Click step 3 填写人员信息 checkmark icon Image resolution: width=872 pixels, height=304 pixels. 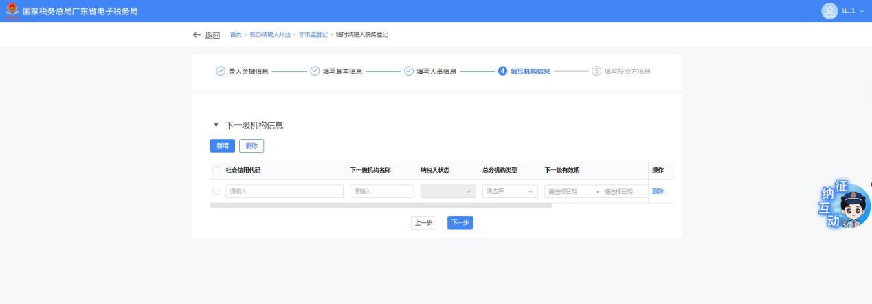point(408,71)
